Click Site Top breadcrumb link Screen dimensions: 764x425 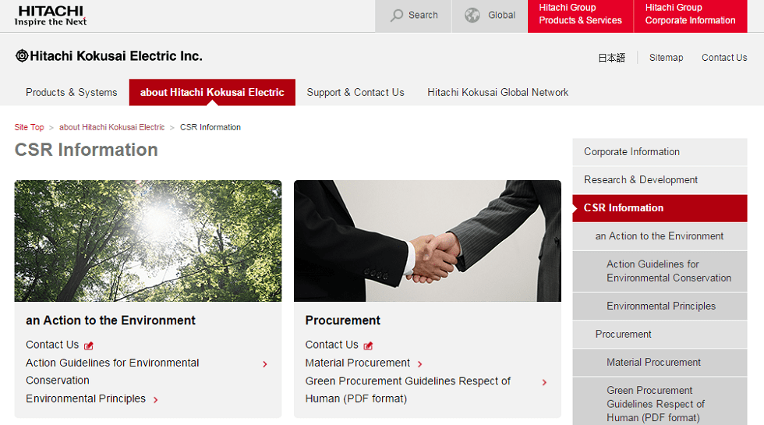click(29, 127)
